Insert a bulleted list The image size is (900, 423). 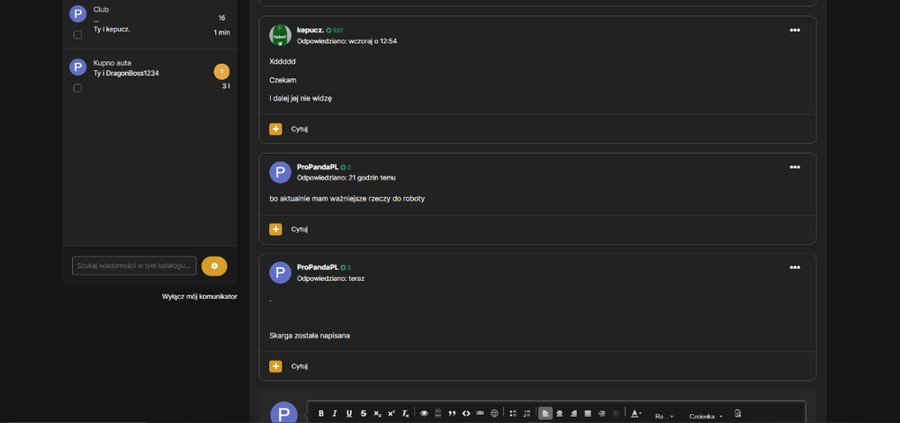tap(513, 413)
